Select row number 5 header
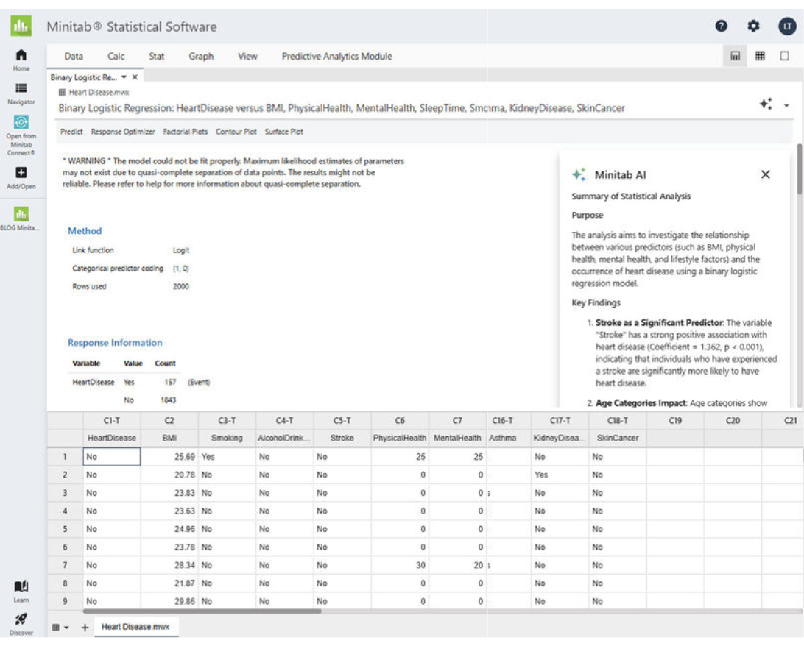Image resolution: width=804 pixels, height=646 pixels. [x=65, y=529]
